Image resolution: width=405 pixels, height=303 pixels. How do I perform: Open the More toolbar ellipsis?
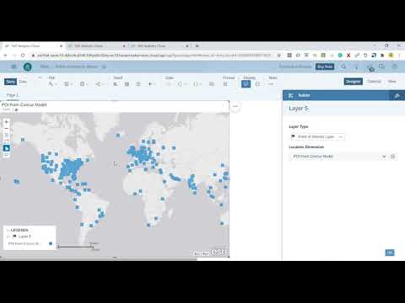pos(271,84)
